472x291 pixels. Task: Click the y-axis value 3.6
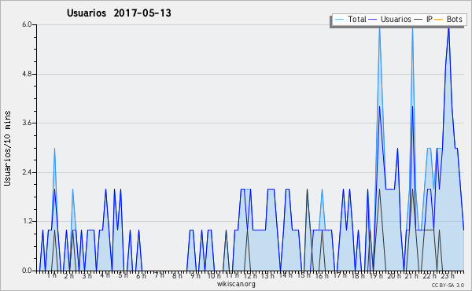tap(27, 123)
